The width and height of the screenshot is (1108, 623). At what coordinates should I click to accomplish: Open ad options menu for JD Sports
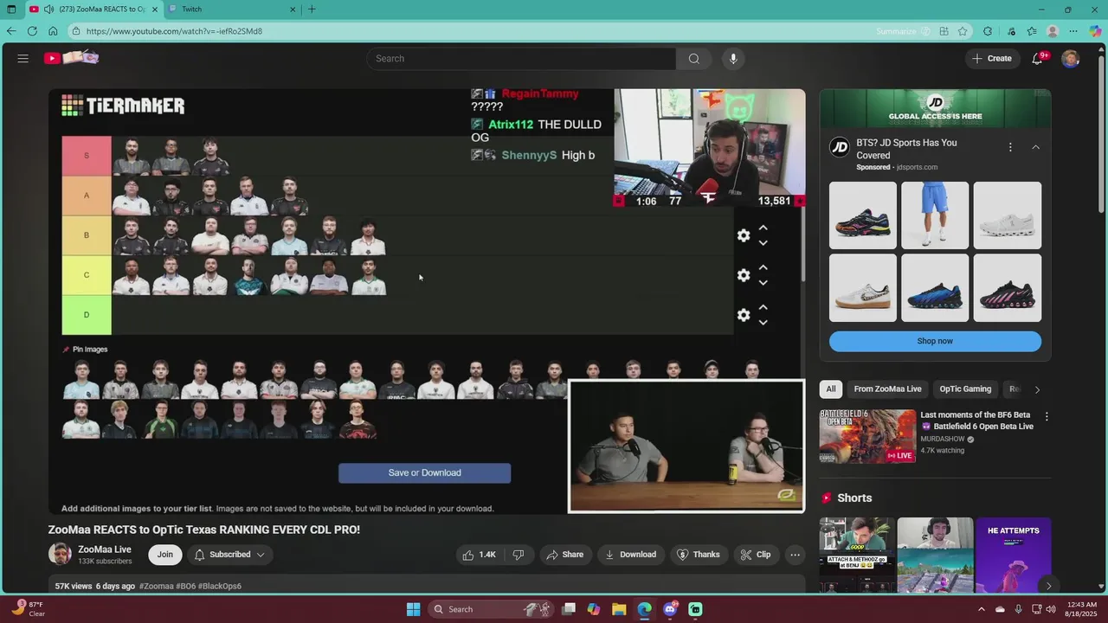pyautogui.click(x=1010, y=147)
